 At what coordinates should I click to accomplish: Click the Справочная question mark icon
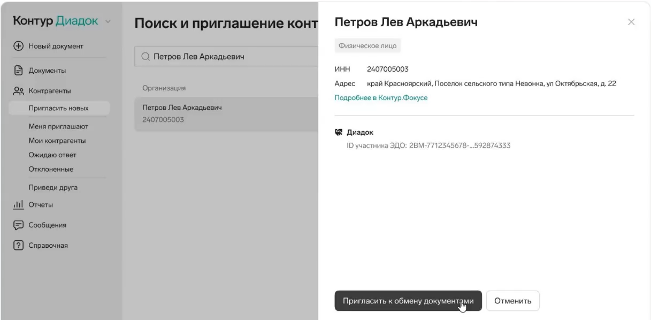(18, 246)
